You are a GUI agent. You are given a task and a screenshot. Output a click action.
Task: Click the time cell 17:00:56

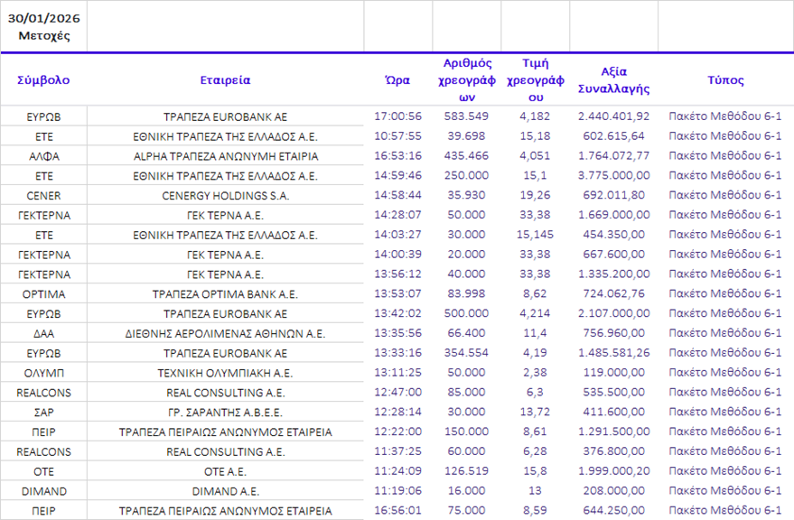pos(397,116)
